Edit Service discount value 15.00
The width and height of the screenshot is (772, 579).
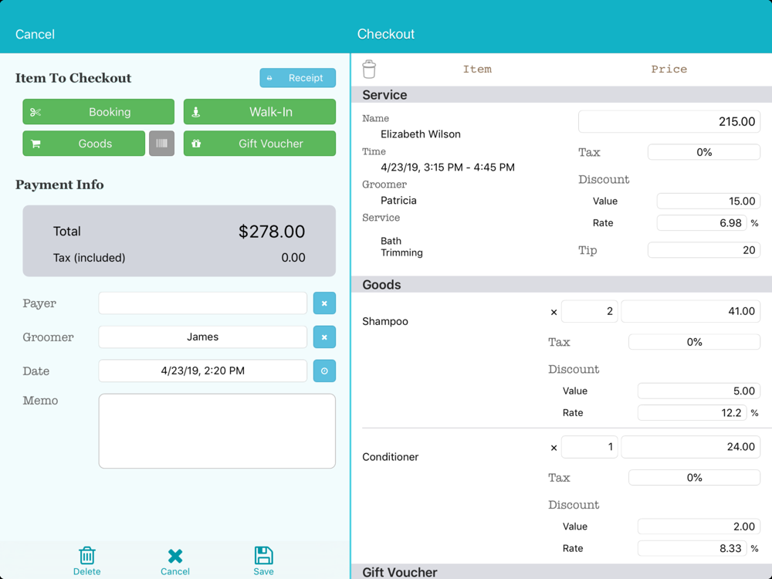pos(709,201)
